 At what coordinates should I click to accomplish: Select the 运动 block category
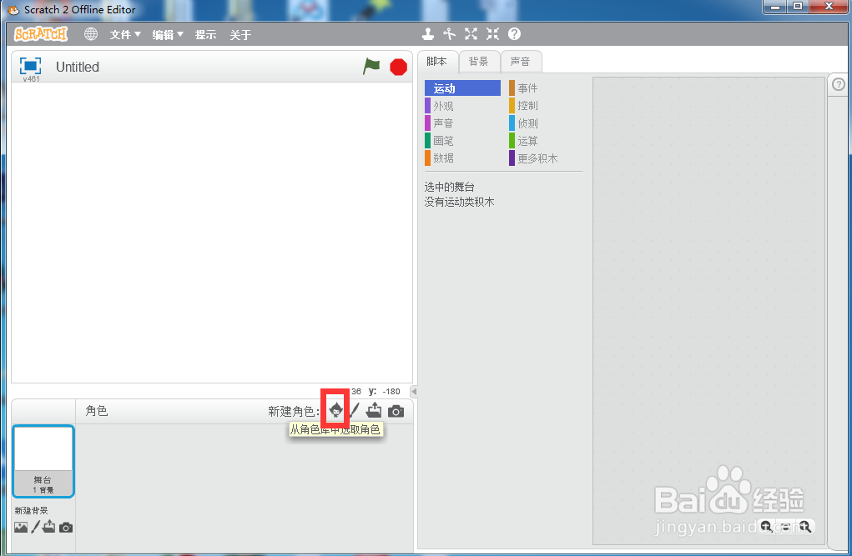[x=462, y=88]
